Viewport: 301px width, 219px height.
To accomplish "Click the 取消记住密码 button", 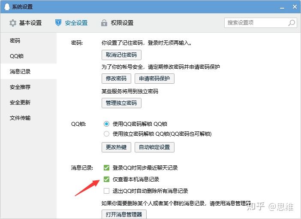I will [121, 55].
